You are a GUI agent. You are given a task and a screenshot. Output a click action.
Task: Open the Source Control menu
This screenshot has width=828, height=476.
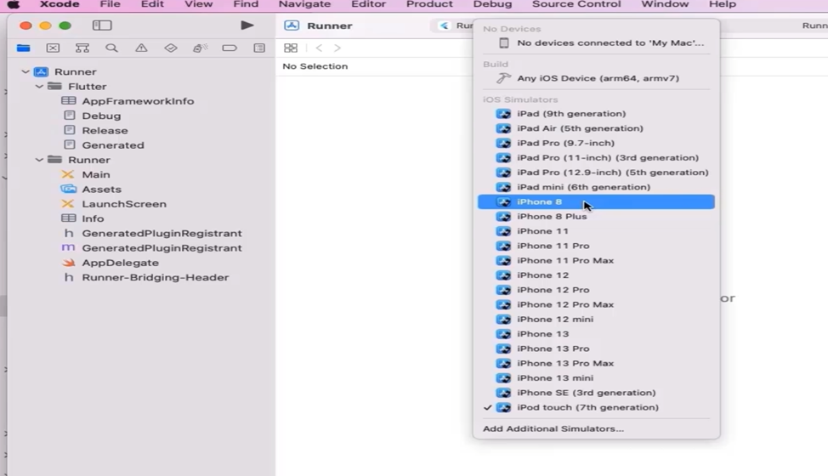point(576,4)
